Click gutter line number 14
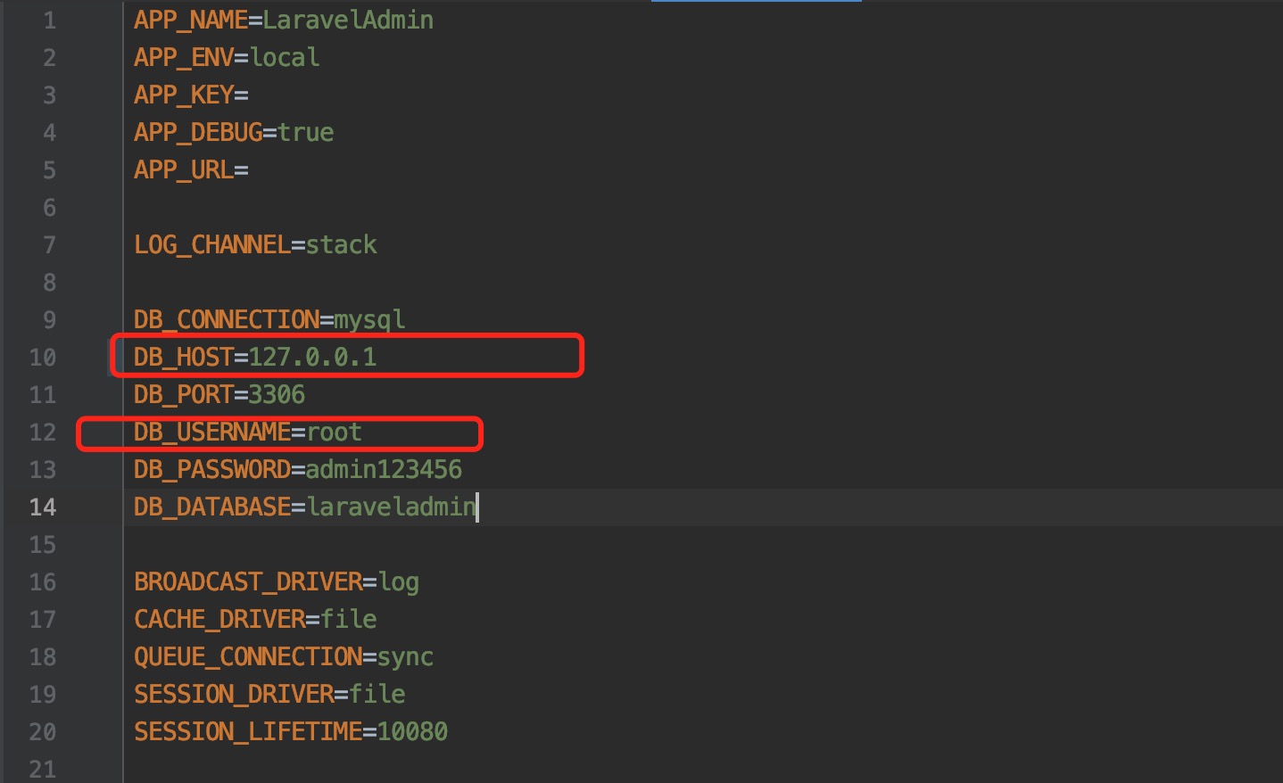Image resolution: width=1283 pixels, height=783 pixels. click(x=43, y=507)
